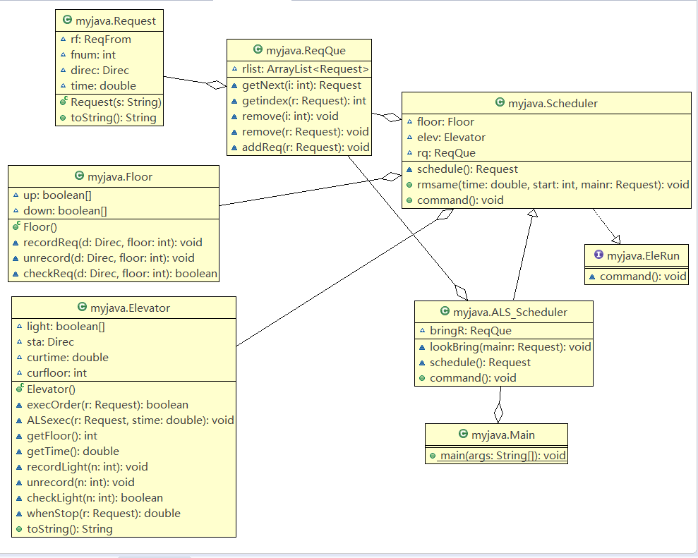
Task: Select the rf: ReqFrom field
Action: click(x=101, y=40)
